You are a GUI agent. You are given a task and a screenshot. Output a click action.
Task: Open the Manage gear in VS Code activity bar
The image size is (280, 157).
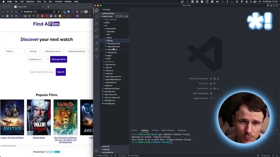(x=97, y=151)
